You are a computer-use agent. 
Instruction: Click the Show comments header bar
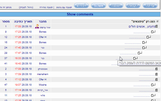tap(80, 14)
